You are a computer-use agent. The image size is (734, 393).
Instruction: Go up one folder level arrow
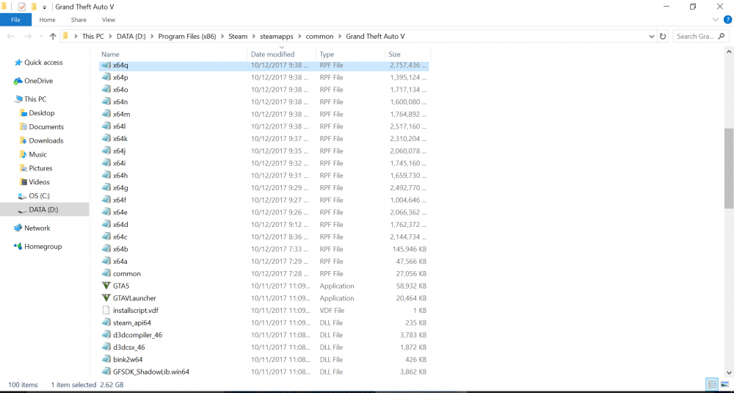click(53, 37)
